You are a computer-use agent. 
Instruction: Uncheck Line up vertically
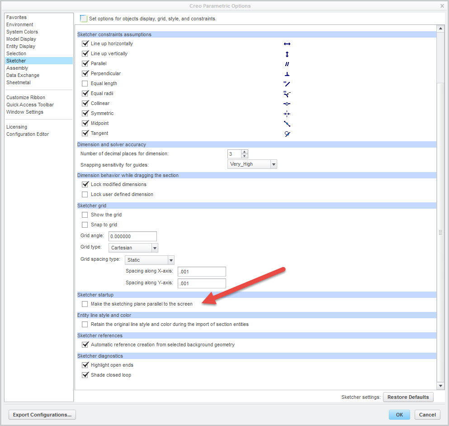click(85, 53)
